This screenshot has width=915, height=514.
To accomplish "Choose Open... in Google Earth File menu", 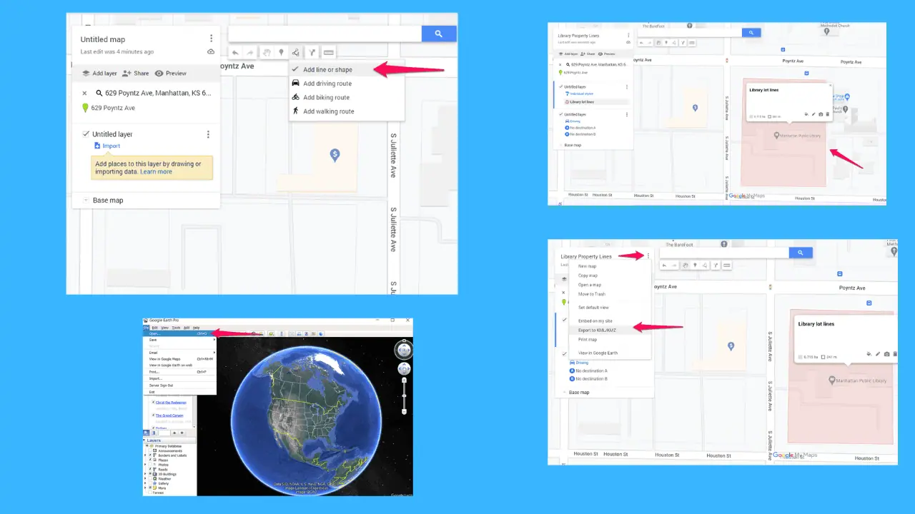I will click(x=179, y=333).
